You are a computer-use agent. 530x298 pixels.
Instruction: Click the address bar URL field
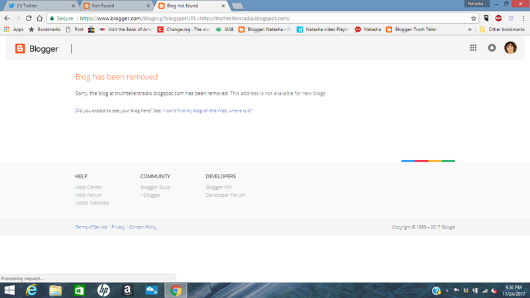(265, 19)
